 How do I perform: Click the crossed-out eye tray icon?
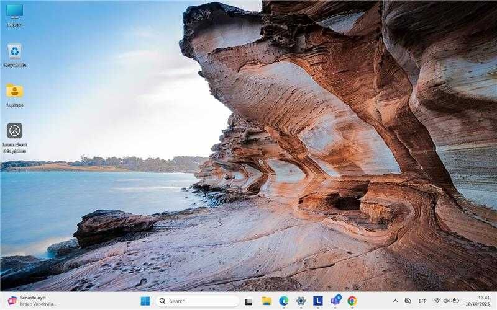click(x=408, y=301)
